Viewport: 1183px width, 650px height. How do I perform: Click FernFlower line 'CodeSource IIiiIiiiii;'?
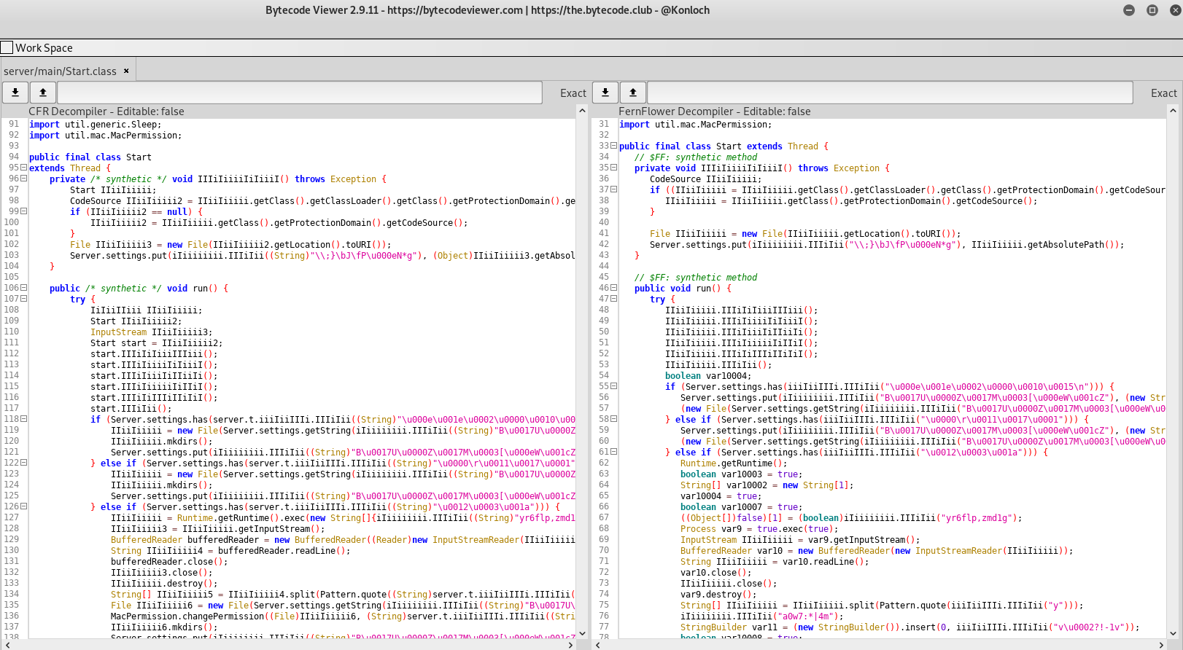[x=705, y=179]
